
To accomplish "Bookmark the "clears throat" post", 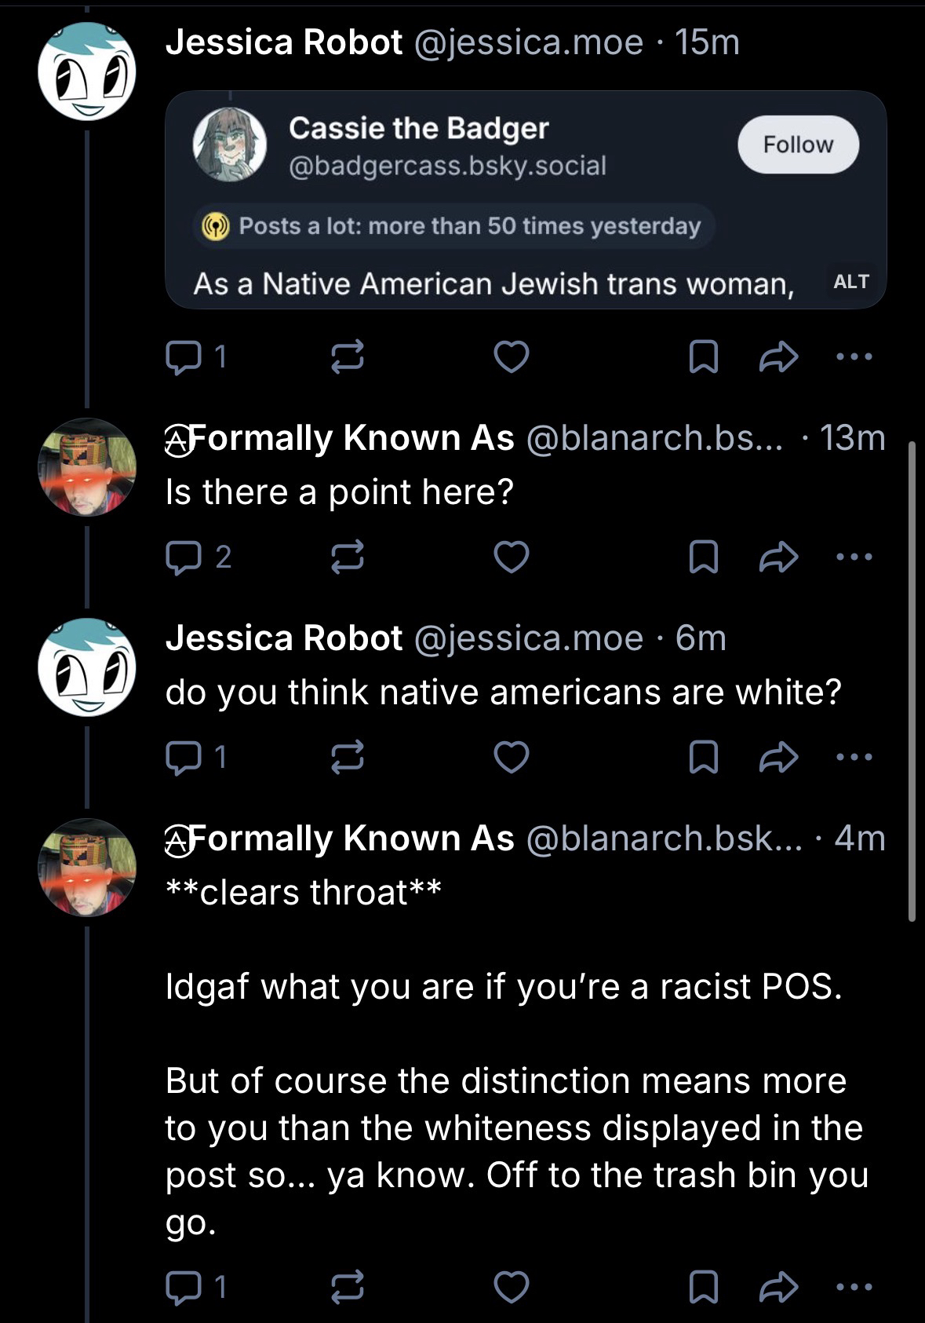I will click(x=703, y=1286).
